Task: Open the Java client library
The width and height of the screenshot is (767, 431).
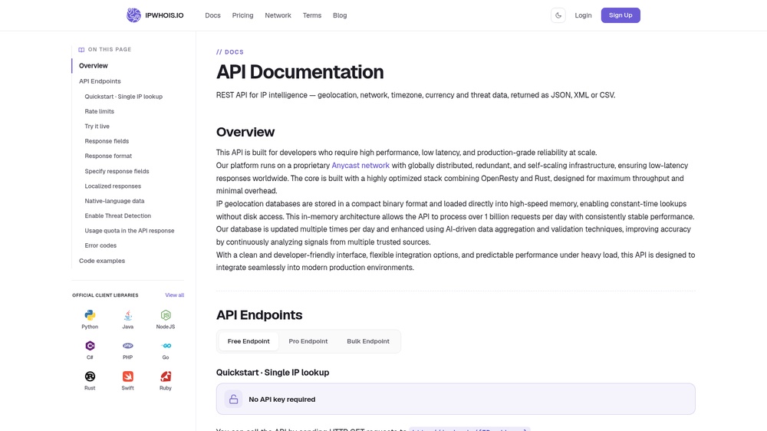Action: coord(127,320)
